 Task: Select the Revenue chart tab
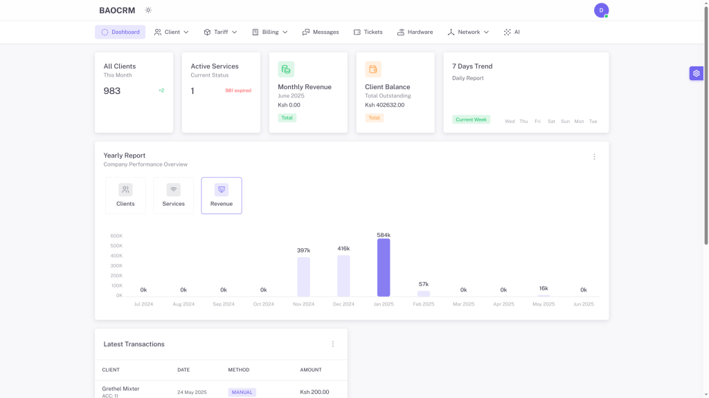tap(222, 196)
